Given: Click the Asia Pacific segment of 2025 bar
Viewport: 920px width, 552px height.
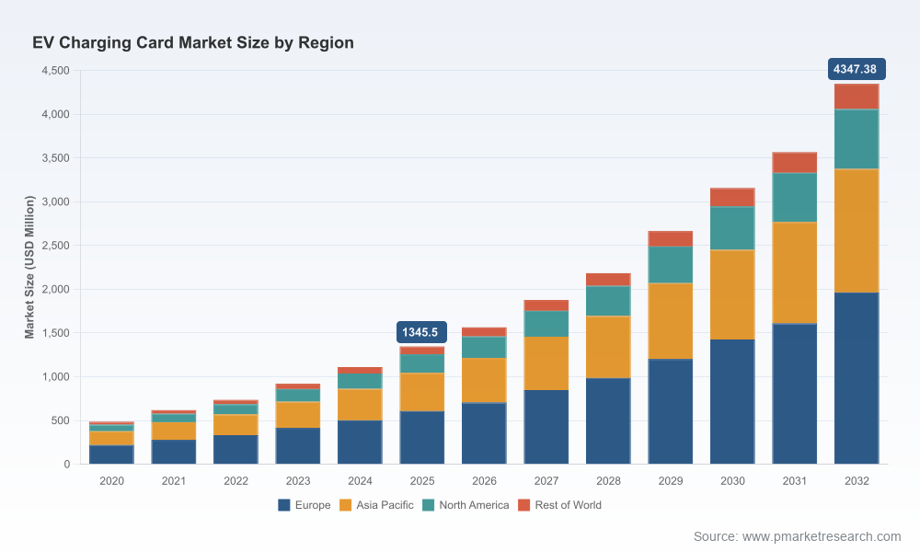Looking at the screenshot, I should [x=422, y=393].
